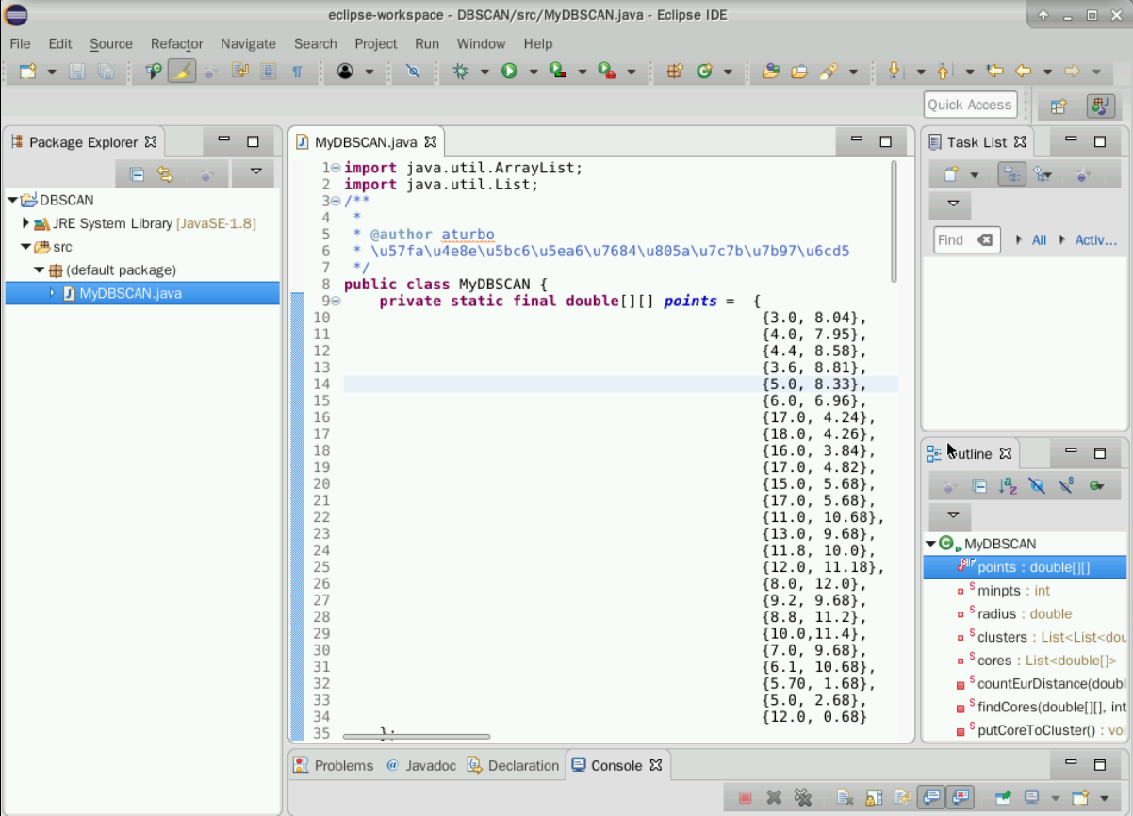
Task: Expand JRE System Library tree node
Action: click(x=26, y=223)
